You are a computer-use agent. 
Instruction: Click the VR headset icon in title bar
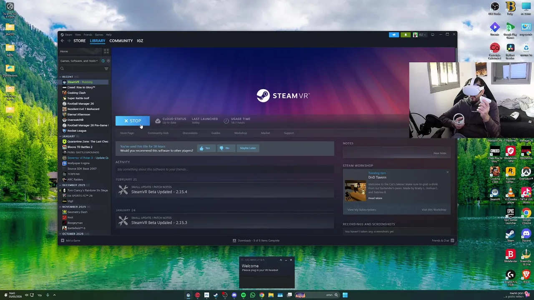pyautogui.click(x=433, y=35)
